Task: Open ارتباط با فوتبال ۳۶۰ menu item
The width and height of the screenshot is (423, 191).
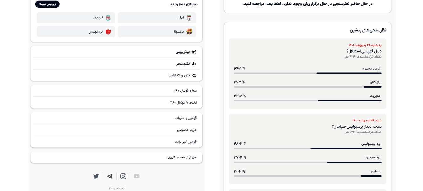Action: (183, 103)
